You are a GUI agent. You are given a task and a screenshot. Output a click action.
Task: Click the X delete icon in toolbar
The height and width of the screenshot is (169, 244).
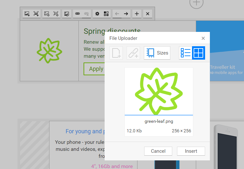coord(147,14)
